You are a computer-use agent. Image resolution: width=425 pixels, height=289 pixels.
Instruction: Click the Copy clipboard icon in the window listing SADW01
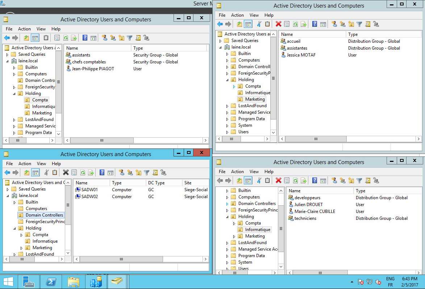click(54, 172)
